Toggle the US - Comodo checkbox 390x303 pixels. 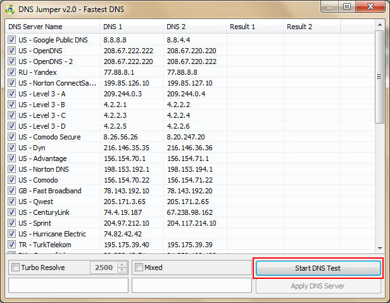tap(11, 180)
